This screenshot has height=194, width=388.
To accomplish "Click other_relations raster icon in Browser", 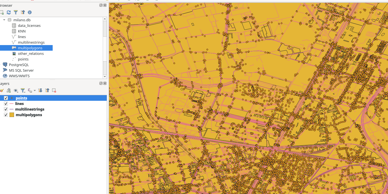I will pos(14,53).
